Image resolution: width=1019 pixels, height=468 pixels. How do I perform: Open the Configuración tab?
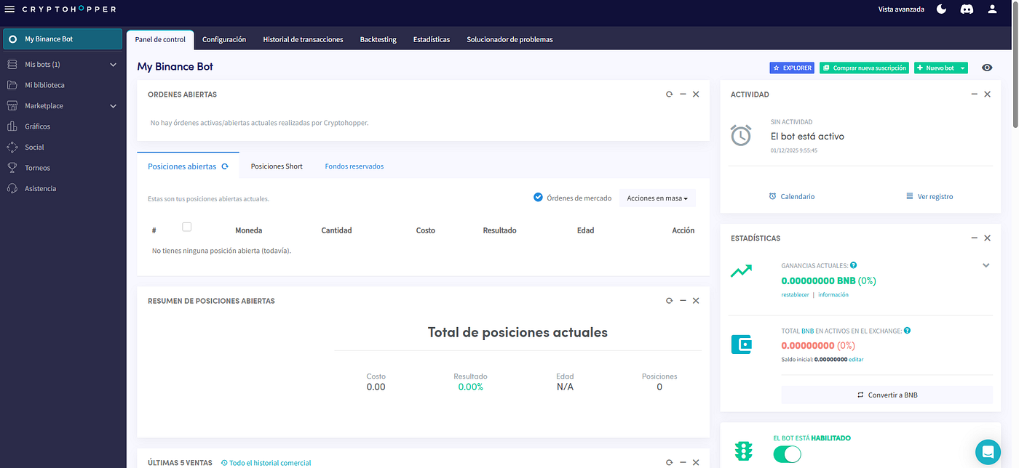(224, 39)
